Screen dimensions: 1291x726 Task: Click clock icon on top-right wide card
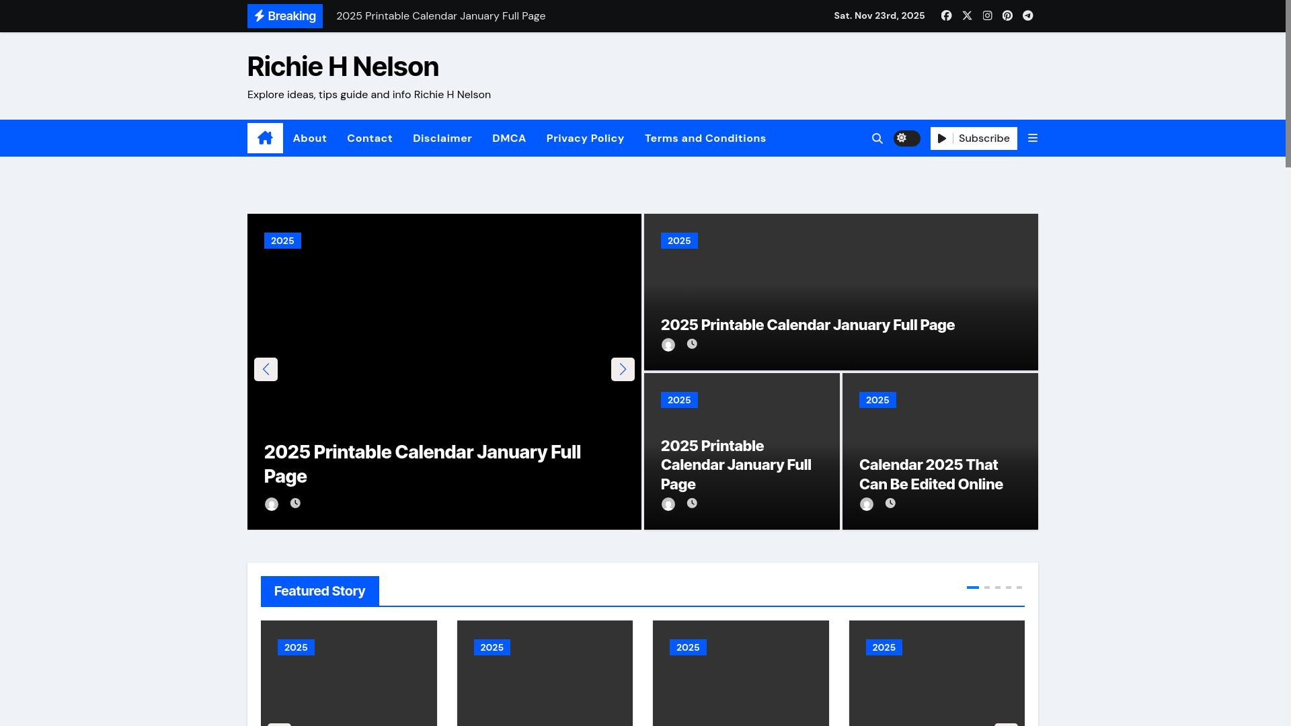692,344
